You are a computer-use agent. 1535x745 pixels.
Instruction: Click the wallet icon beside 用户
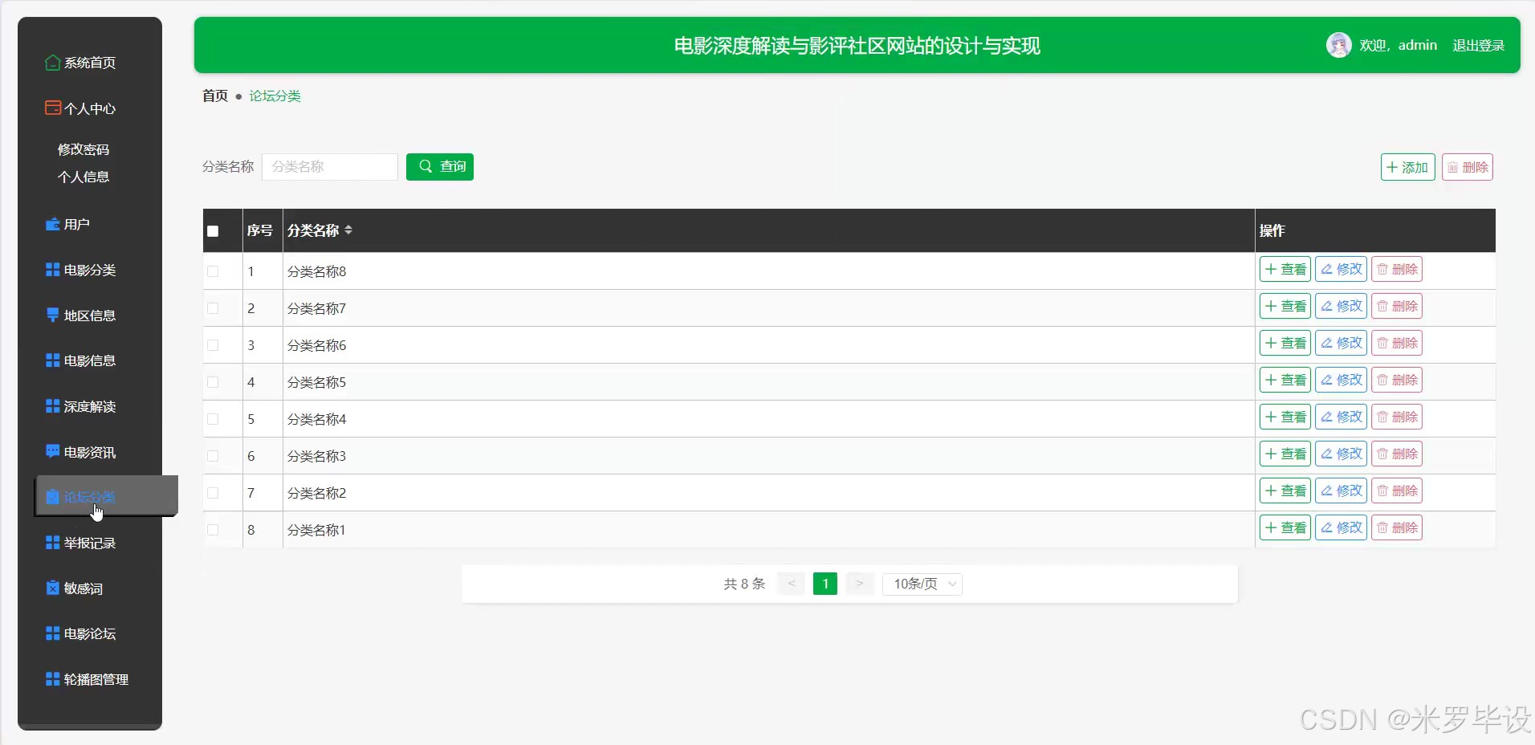coord(53,224)
